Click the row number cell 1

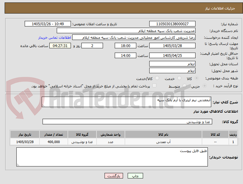(233, 142)
